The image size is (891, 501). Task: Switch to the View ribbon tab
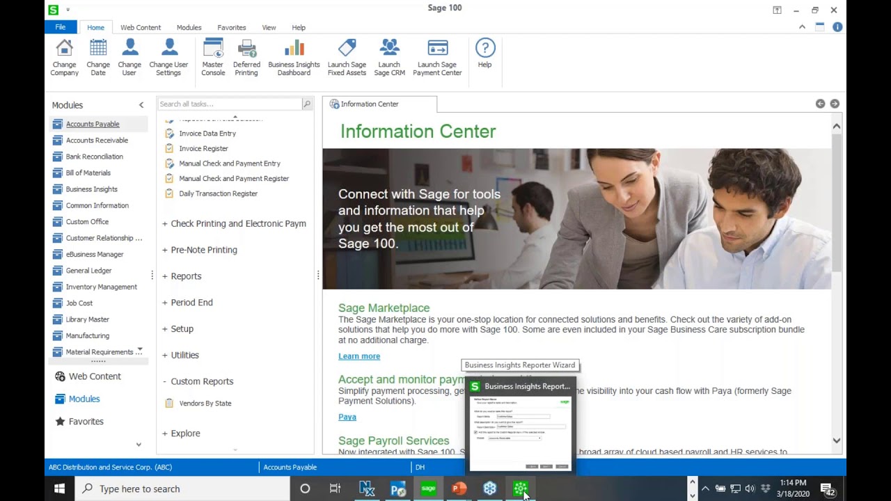pos(269,28)
